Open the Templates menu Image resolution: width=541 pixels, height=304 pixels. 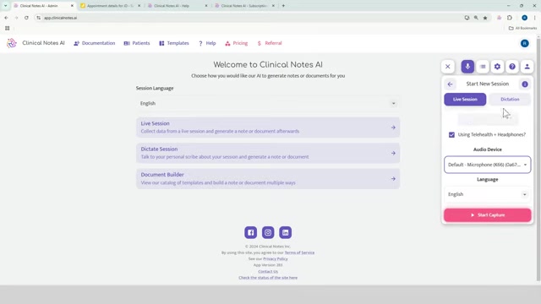(174, 43)
